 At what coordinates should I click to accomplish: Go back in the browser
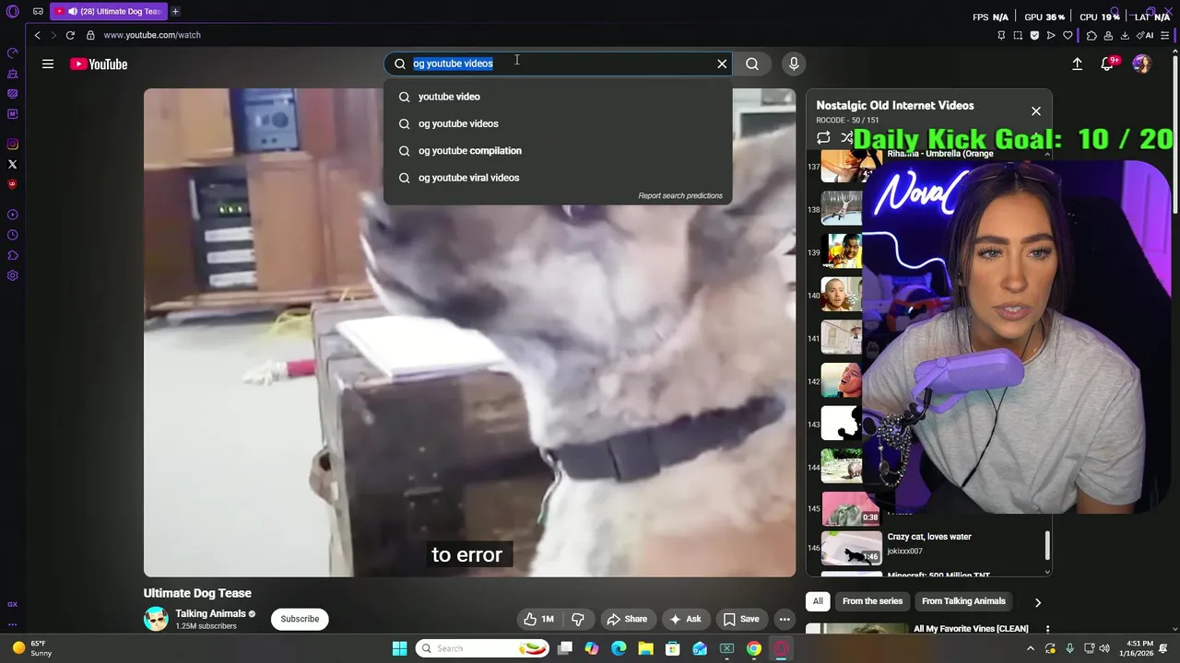tap(37, 35)
